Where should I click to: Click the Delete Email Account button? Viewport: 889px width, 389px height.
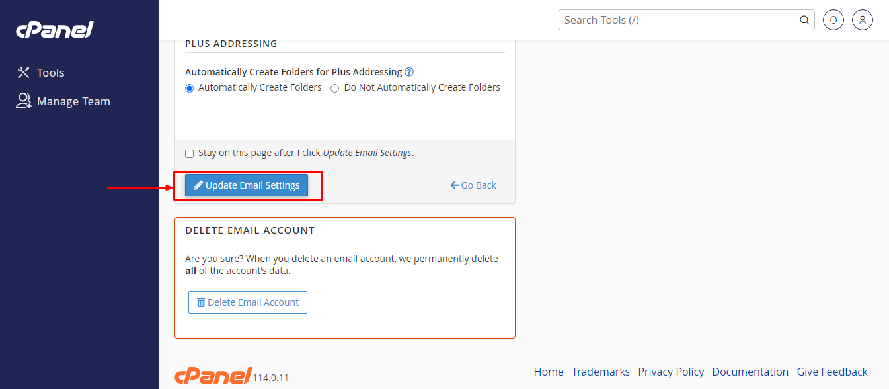click(x=247, y=302)
